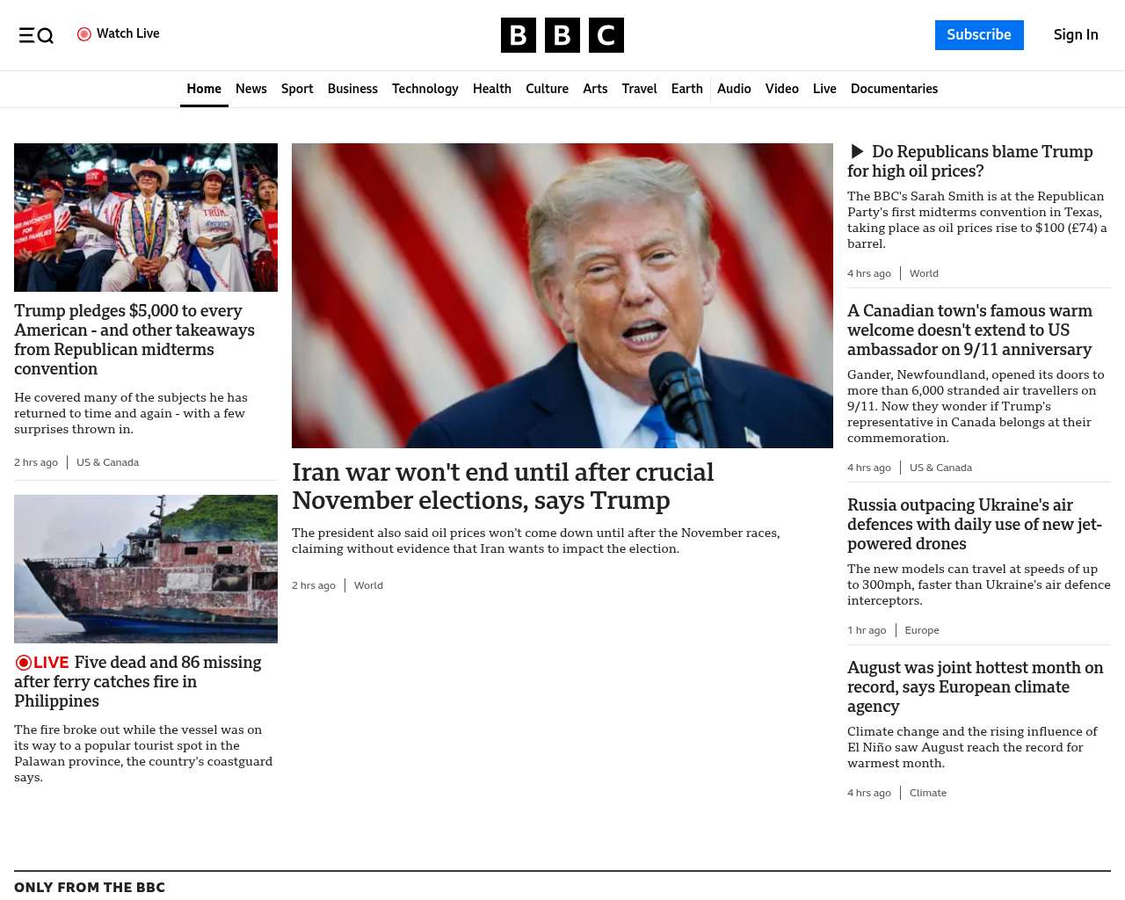This screenshot has height=900, width=1125.
Task: Open the menu and search icon
Action: coord(36,35)
